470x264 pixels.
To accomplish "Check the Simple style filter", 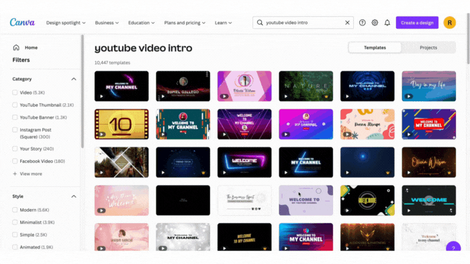I will coord(15,235).
